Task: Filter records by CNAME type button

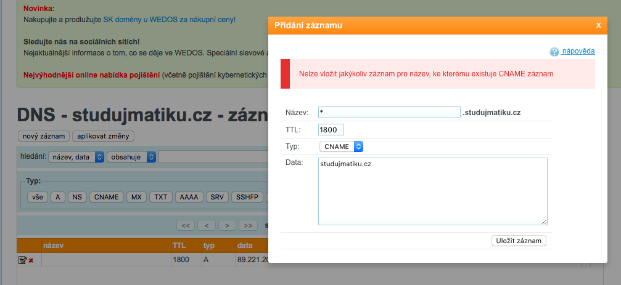Action: point(107,197)
